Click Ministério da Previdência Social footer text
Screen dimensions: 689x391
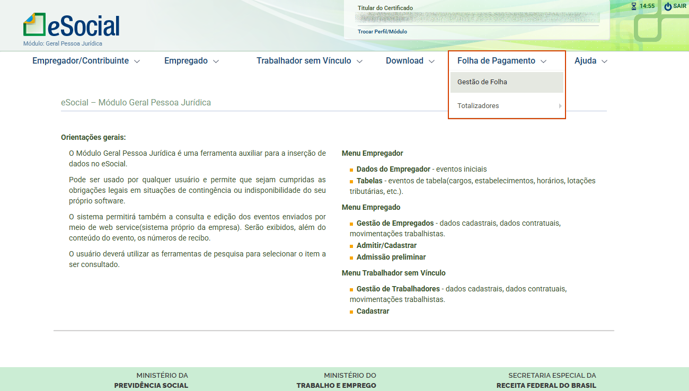(151, 380)
